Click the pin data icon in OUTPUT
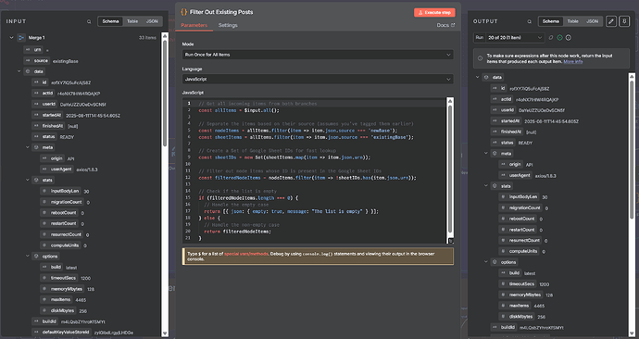The height and width of the screenshot is (339, 639). click(624, 21)
